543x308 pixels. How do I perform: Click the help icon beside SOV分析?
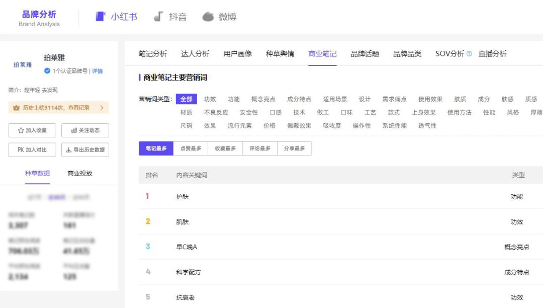coord(469,54)
